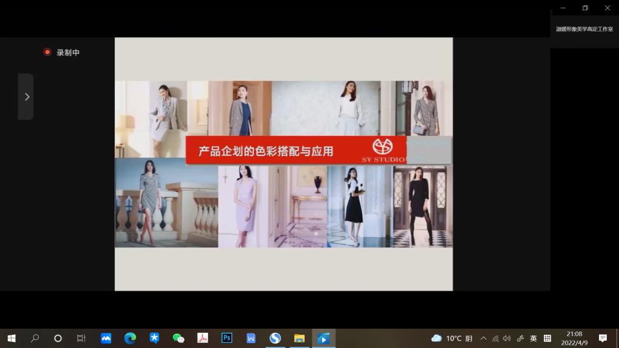Open clock and calendar flyout
Screen dimensions: 619x348
(x=574, y=338)
